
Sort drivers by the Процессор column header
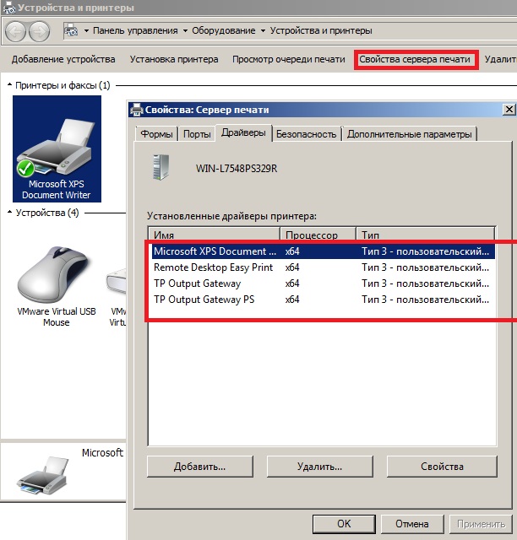(318, 235)
